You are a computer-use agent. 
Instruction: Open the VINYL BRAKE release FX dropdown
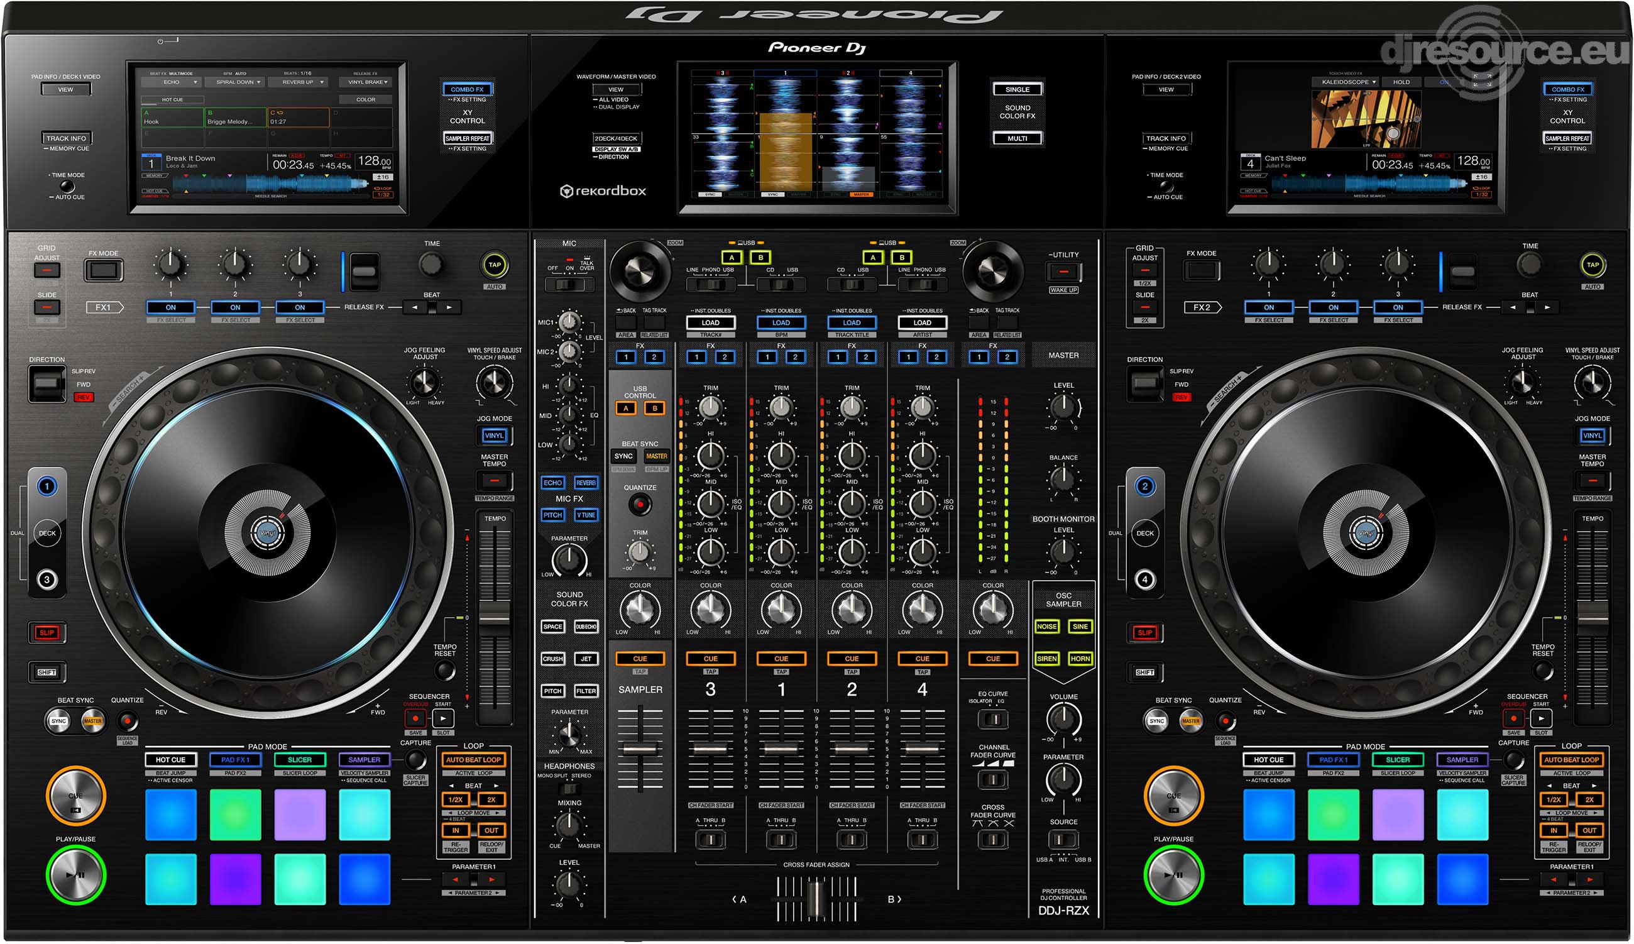pos(366,82)
